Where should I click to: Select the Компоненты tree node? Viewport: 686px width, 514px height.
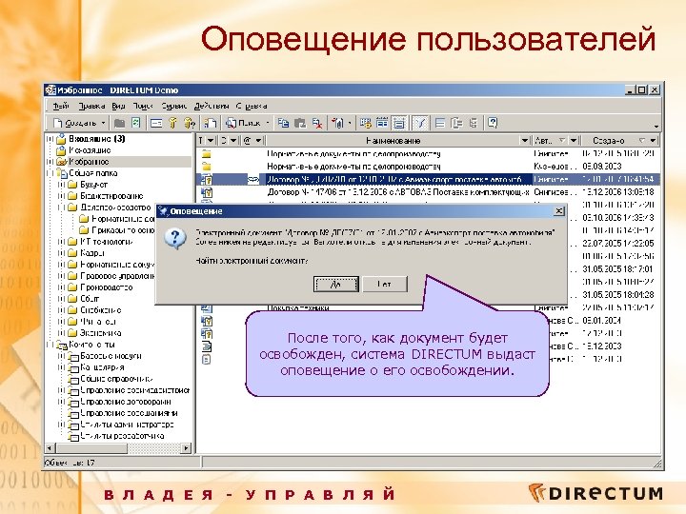(x=91, y=345)
